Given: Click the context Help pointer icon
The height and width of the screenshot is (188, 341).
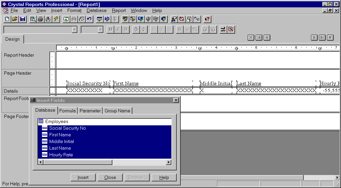Looking at the screenshot, I should click(x=207, y=19).
